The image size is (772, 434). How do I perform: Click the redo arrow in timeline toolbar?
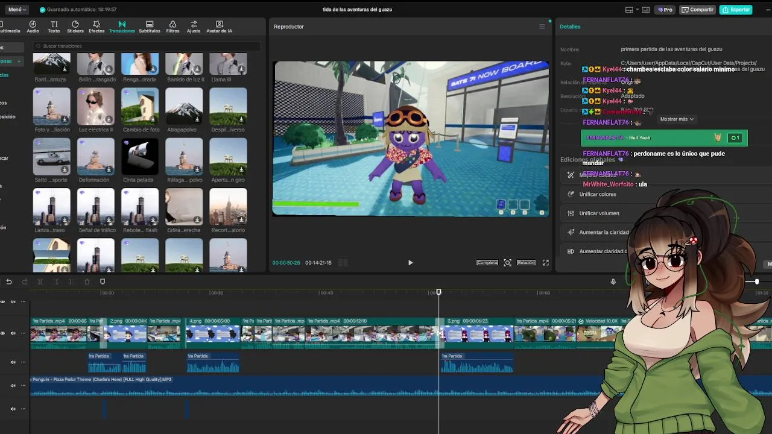point(25,281)
